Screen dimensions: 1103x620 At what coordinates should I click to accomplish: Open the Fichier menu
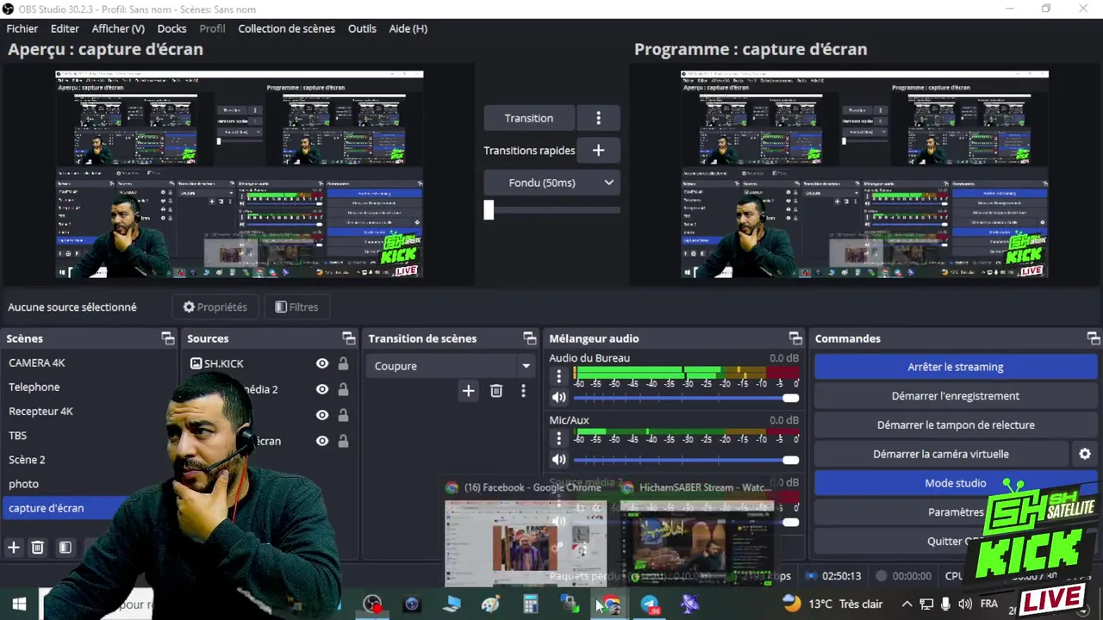tap(22, 28)
